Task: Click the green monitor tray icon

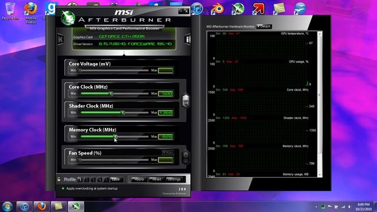Action: (x=323, y=207)
